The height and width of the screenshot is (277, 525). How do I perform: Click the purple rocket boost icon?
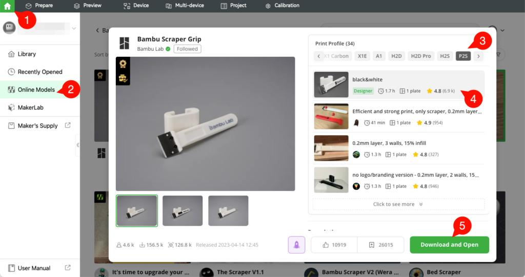coord(296,245)
